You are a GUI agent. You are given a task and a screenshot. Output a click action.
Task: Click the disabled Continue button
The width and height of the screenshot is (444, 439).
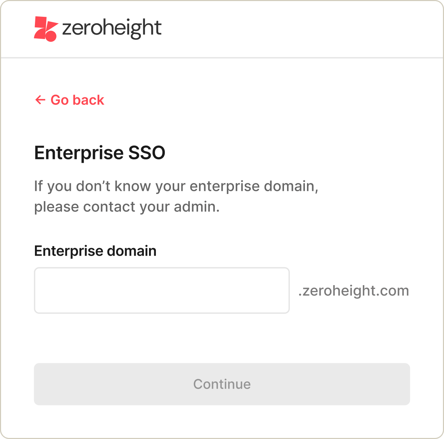tap(222, 384)
